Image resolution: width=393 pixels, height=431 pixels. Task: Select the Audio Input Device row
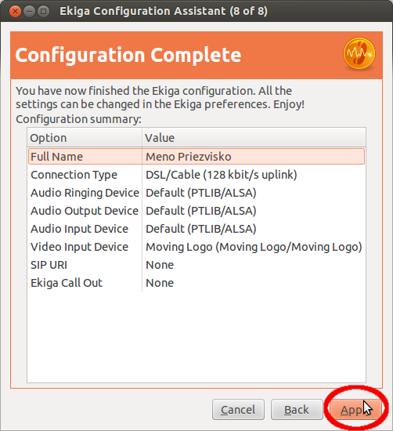click(196, 229)
